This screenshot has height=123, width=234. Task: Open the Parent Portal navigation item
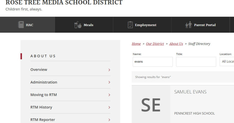(200, 25)
